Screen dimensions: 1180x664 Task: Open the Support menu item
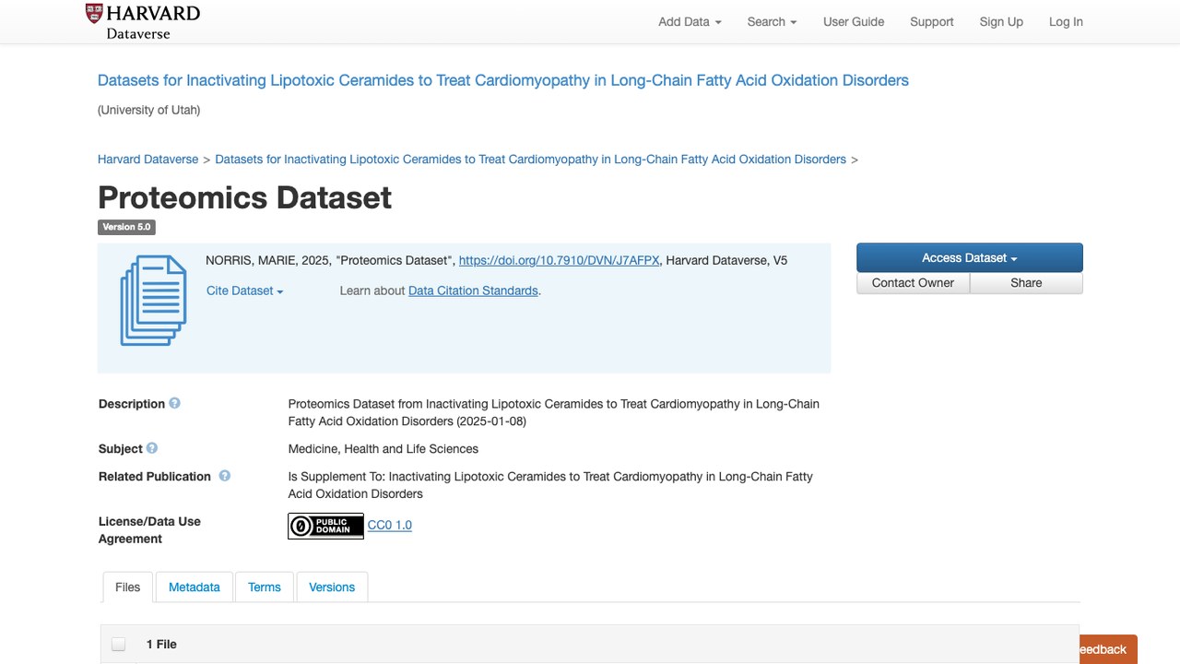click(932, 22)
